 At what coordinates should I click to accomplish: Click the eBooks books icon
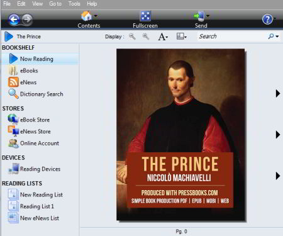13,70
